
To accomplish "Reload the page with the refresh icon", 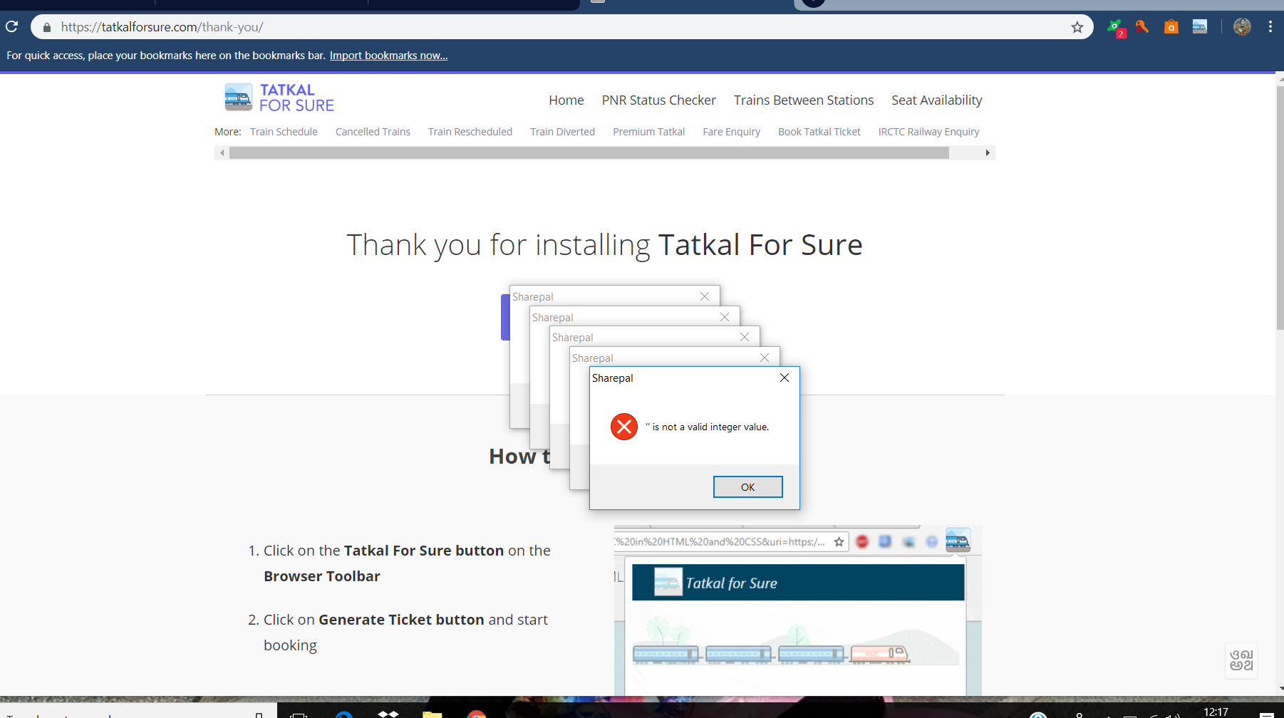I will point(11,27).
